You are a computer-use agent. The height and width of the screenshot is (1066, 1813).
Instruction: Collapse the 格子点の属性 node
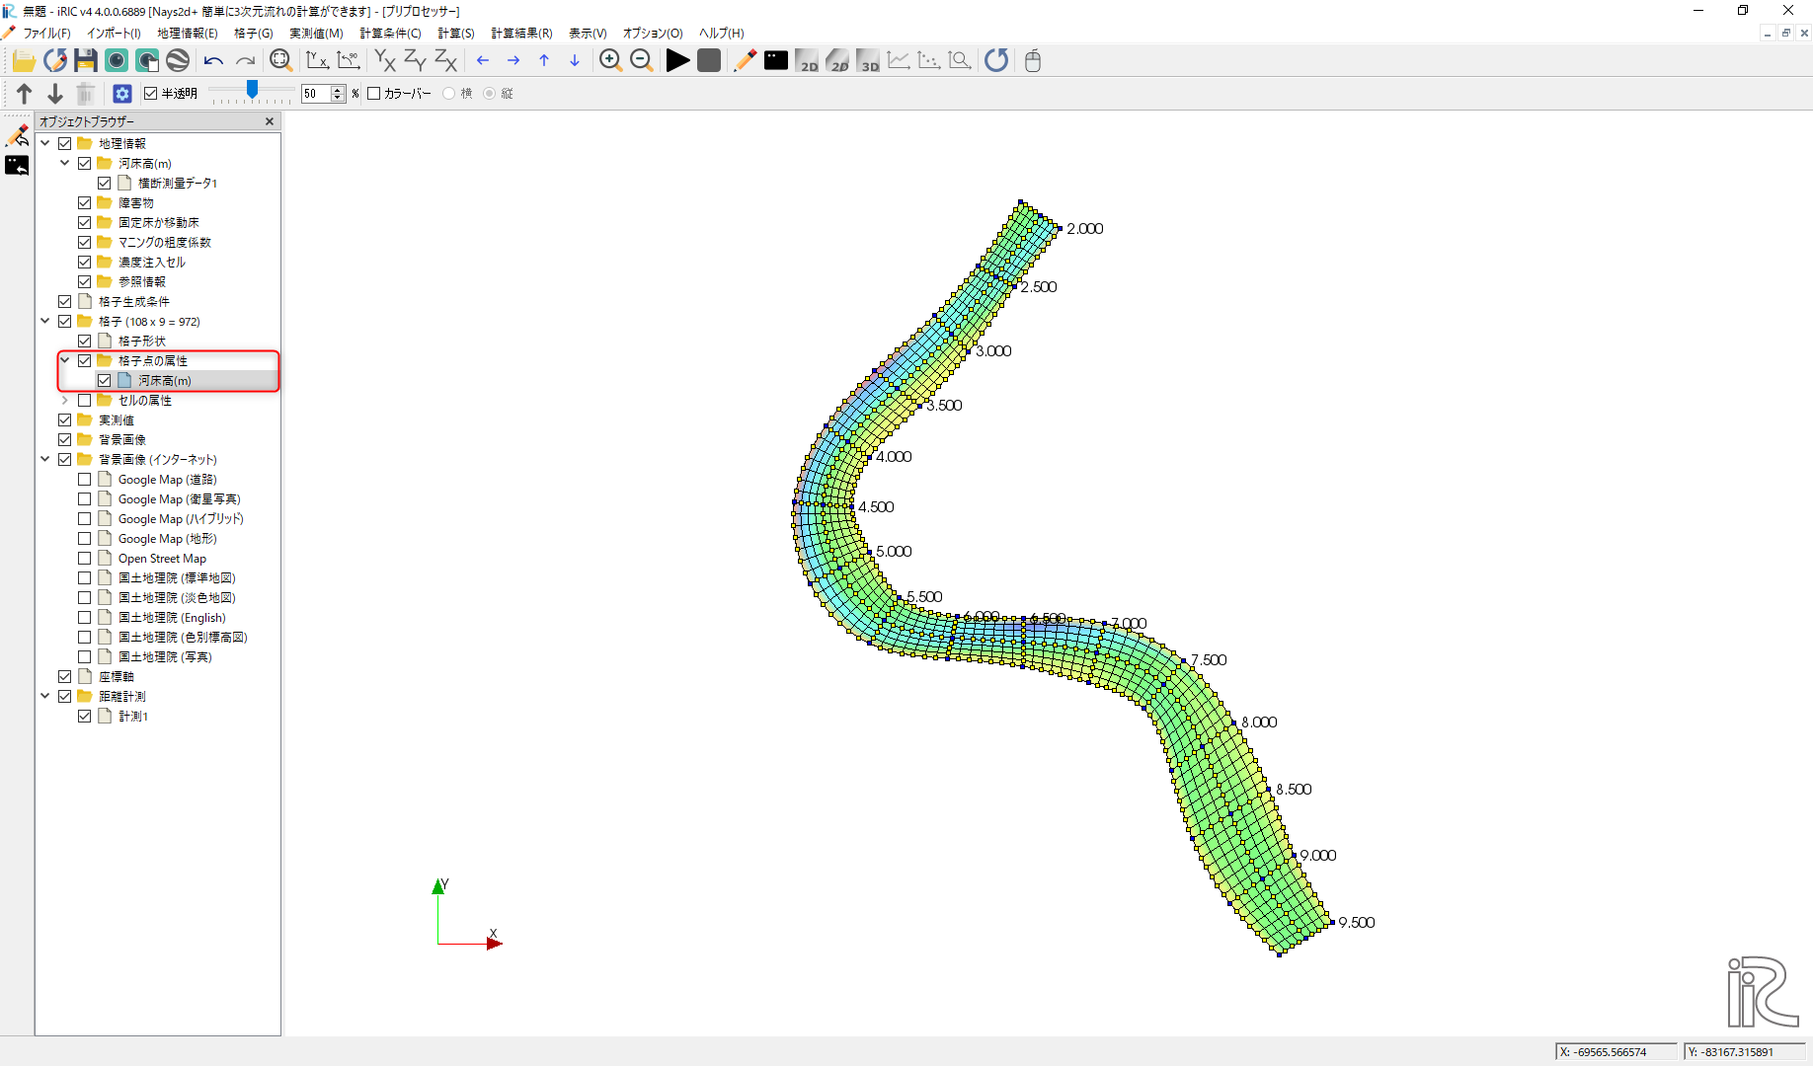point(65,360)
